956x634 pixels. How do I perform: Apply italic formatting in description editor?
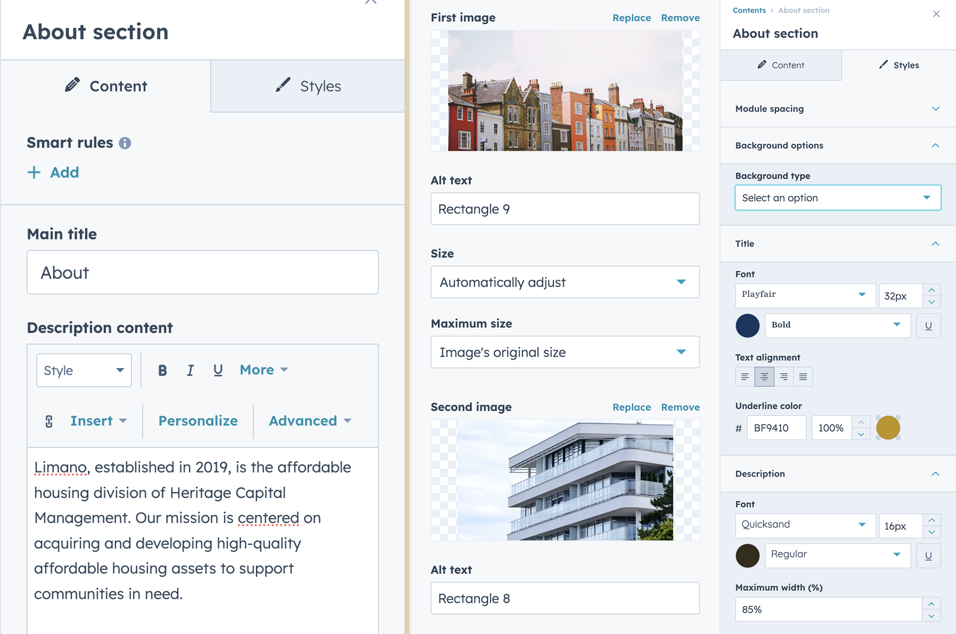coord(190,371)
